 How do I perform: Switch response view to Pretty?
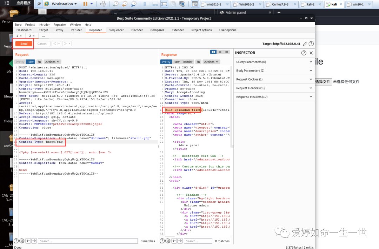click(x=166, y=62)
